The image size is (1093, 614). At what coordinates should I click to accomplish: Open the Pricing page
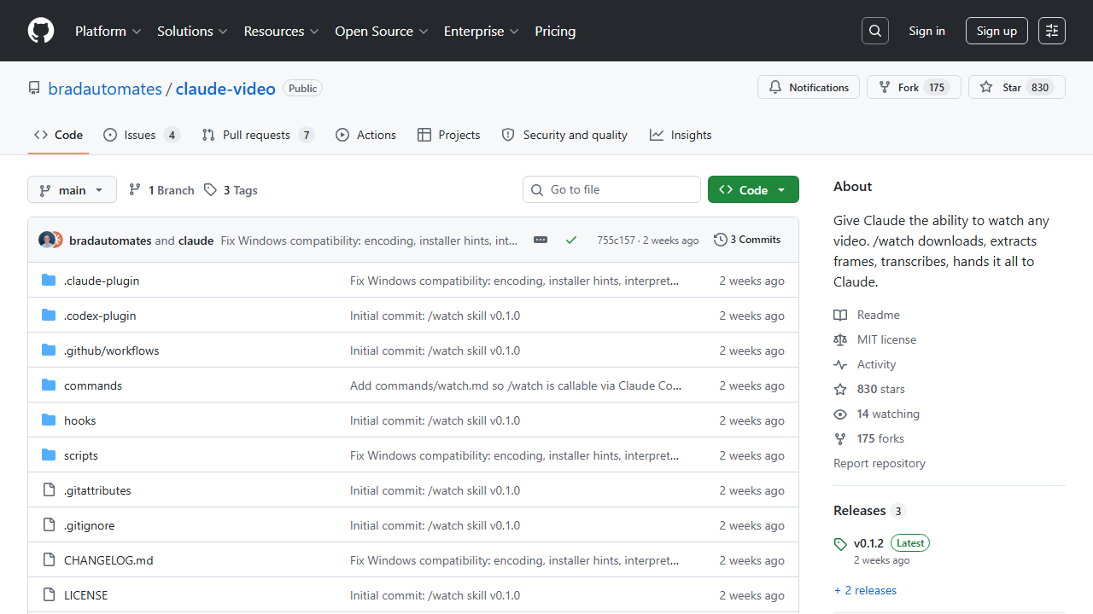(555, 31)
